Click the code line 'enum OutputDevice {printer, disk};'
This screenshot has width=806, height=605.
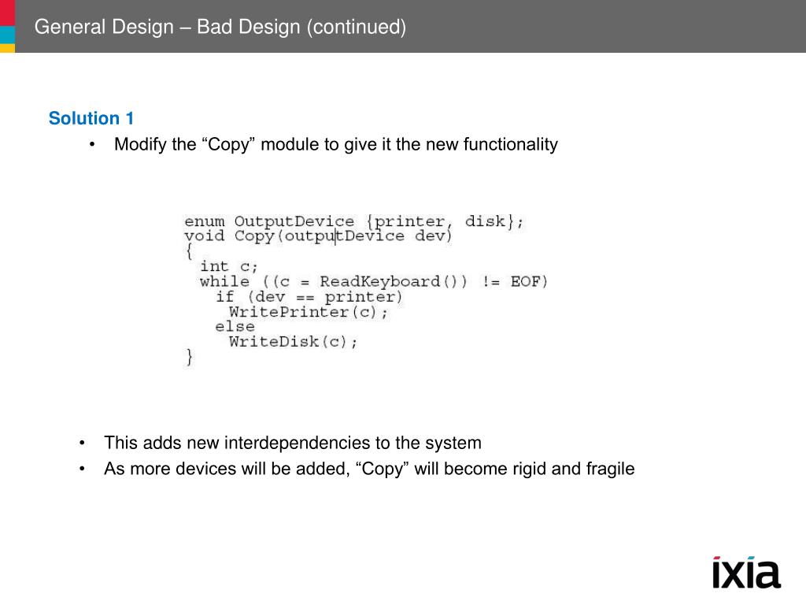(x=353, y=221)
